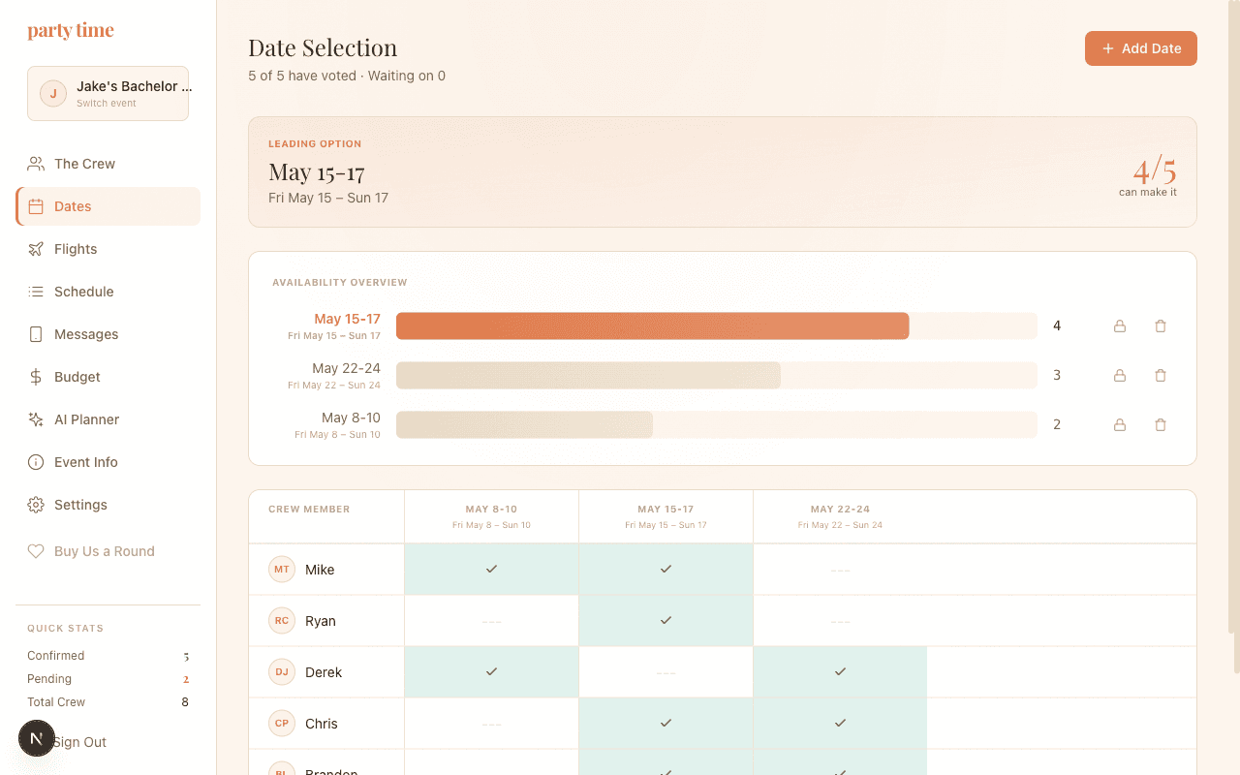Toggle Mike's availability for May 22-24
Image resolution: width=1240 pixels, height=775 pixels.
tap(840, 570)
